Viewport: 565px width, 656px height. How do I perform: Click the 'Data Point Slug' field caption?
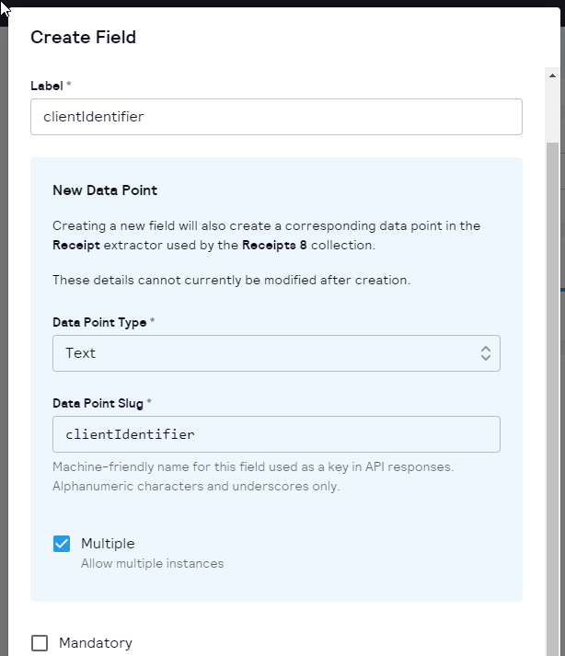tap(98, 403)
